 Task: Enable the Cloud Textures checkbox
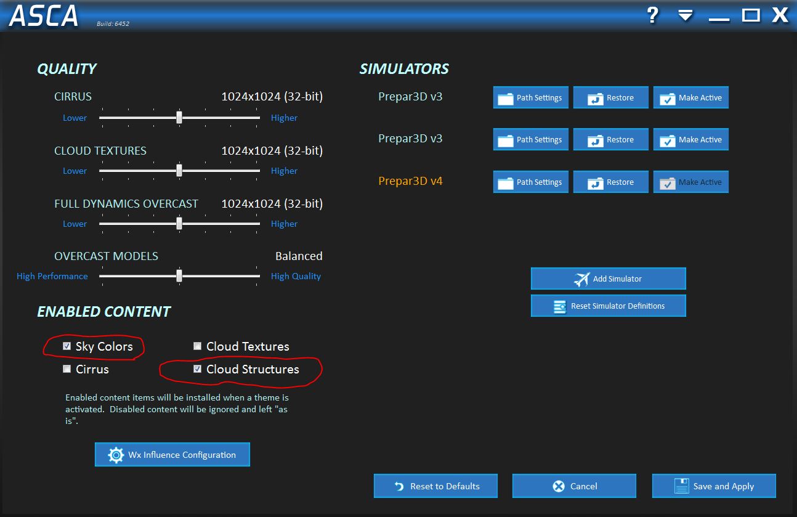coord(198,346)
